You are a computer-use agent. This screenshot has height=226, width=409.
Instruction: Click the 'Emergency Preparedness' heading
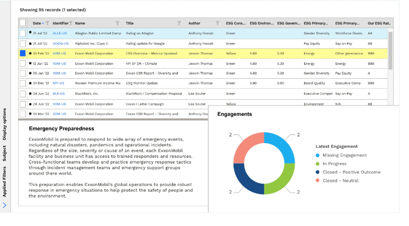(x=61, y=128)
